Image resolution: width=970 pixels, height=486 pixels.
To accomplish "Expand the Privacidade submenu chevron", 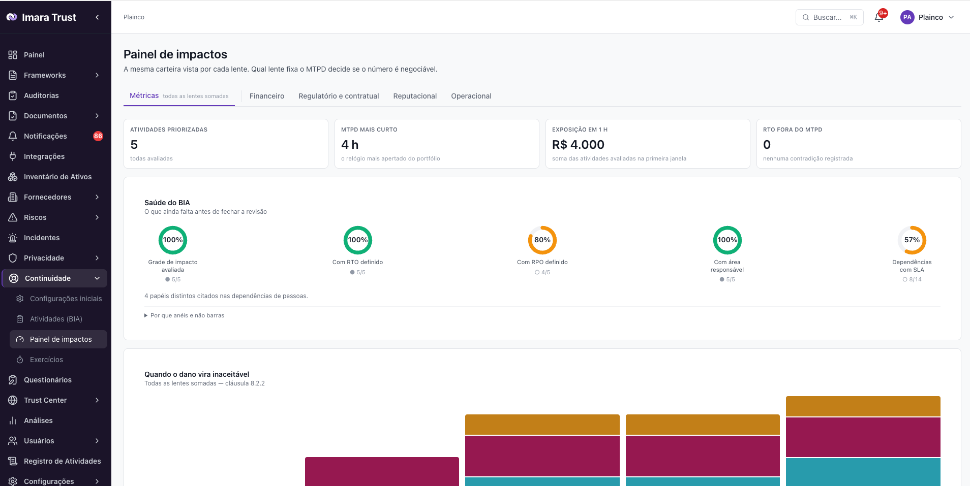I will click(x=97, y=258).
